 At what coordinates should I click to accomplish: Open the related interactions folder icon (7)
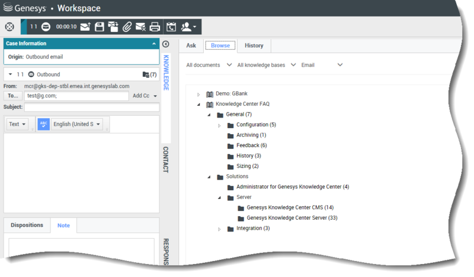[x=149, y=74]
